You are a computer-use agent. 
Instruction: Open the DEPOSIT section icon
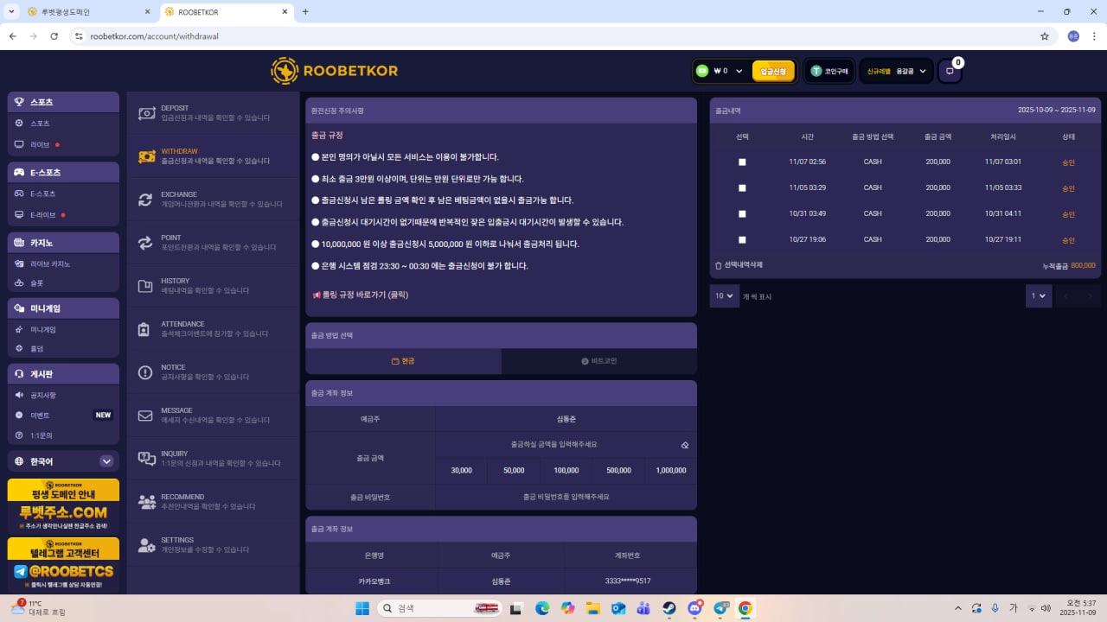(x=145, y=113)
